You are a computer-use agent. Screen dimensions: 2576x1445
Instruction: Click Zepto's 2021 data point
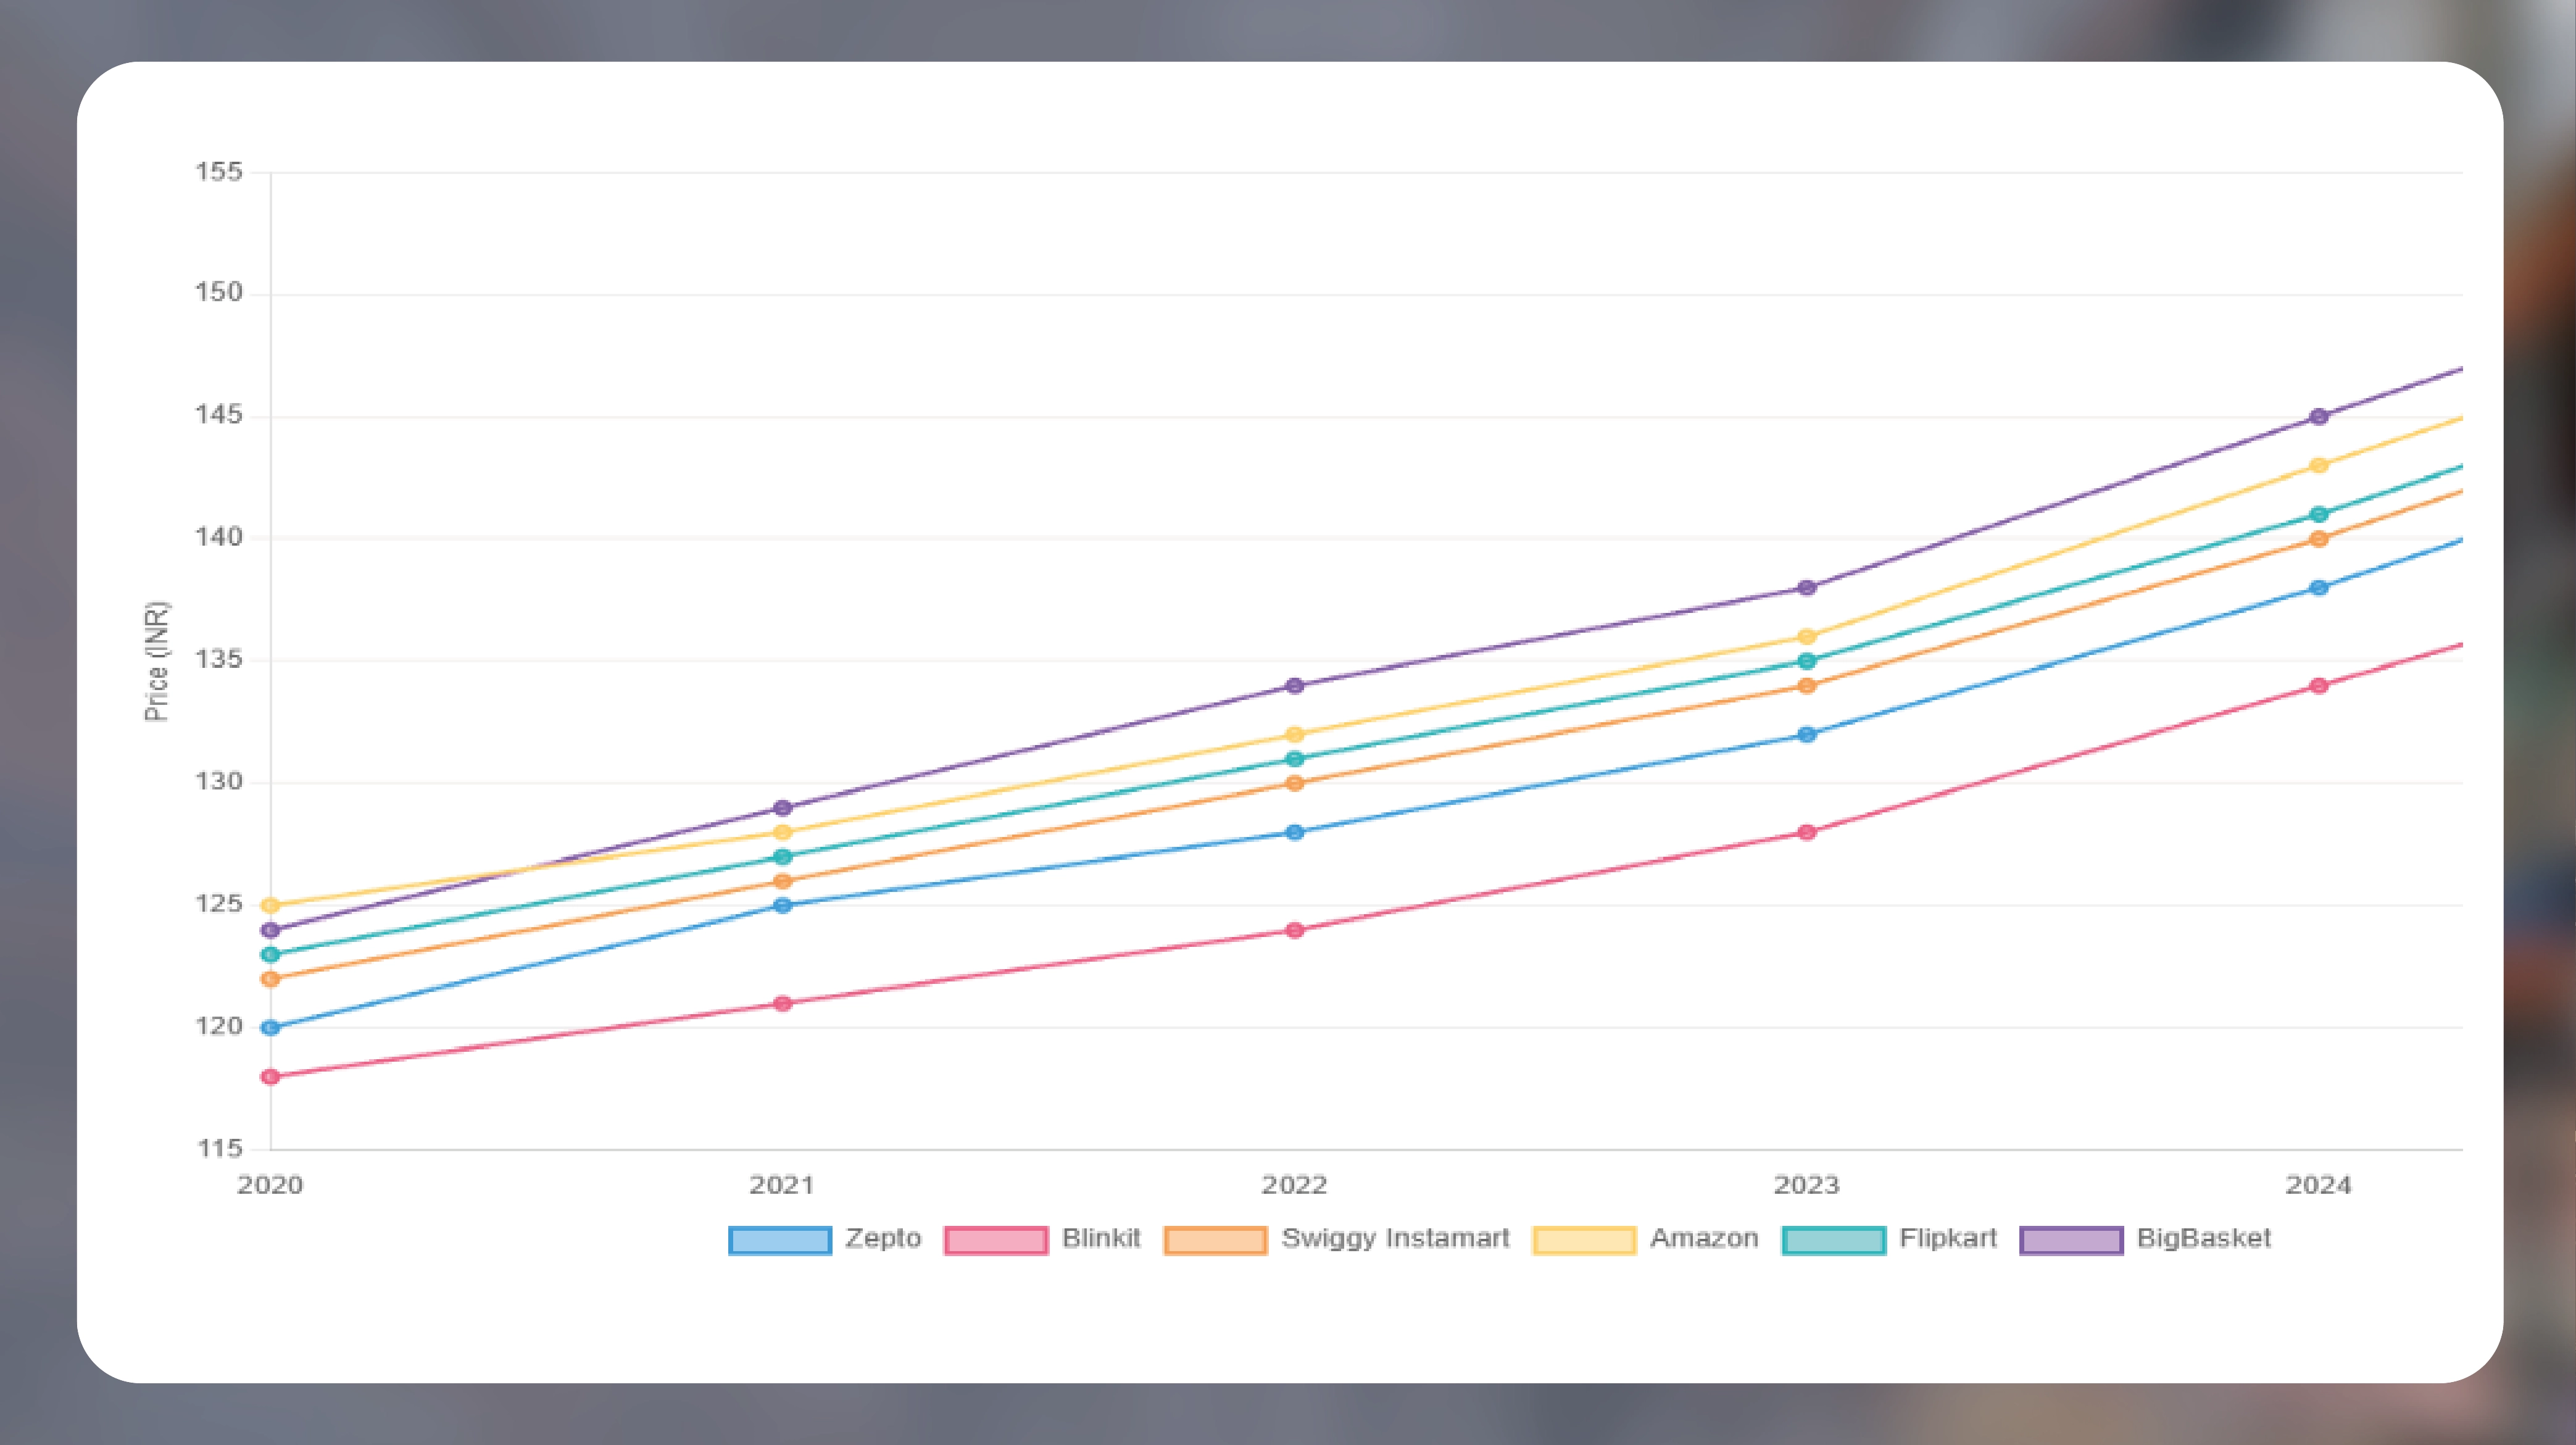tap(783, 906)
